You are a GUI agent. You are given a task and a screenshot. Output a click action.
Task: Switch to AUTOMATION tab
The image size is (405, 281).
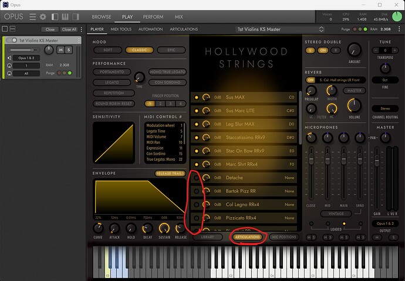click(151, 29)
